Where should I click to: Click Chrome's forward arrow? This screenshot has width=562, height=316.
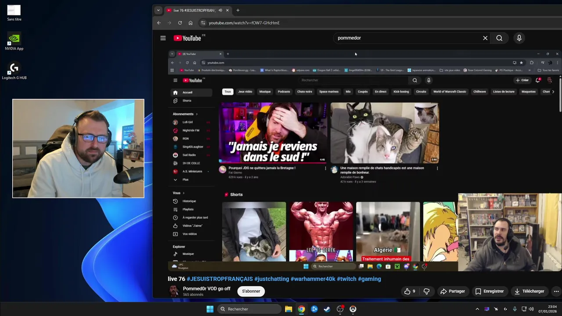pos(169,23)
